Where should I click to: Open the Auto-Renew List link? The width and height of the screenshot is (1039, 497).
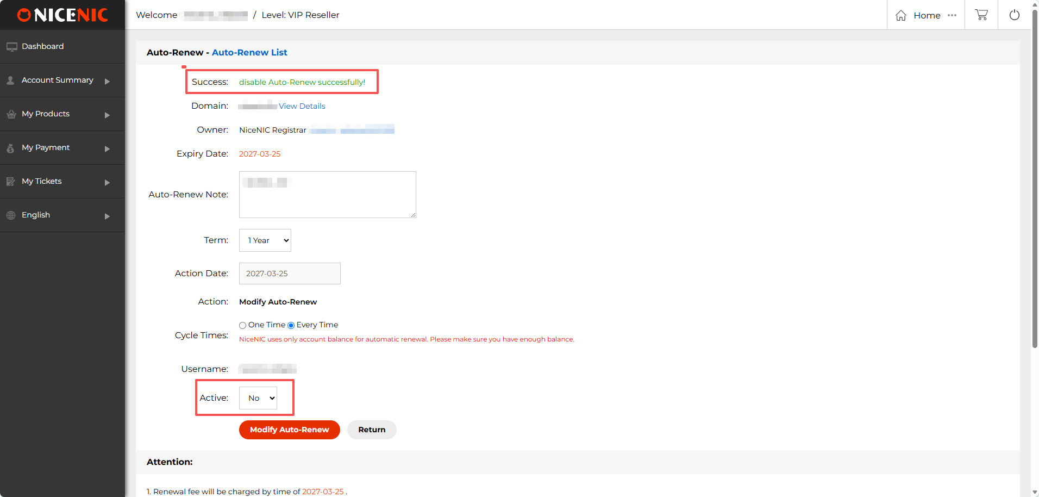pos(249,52)
